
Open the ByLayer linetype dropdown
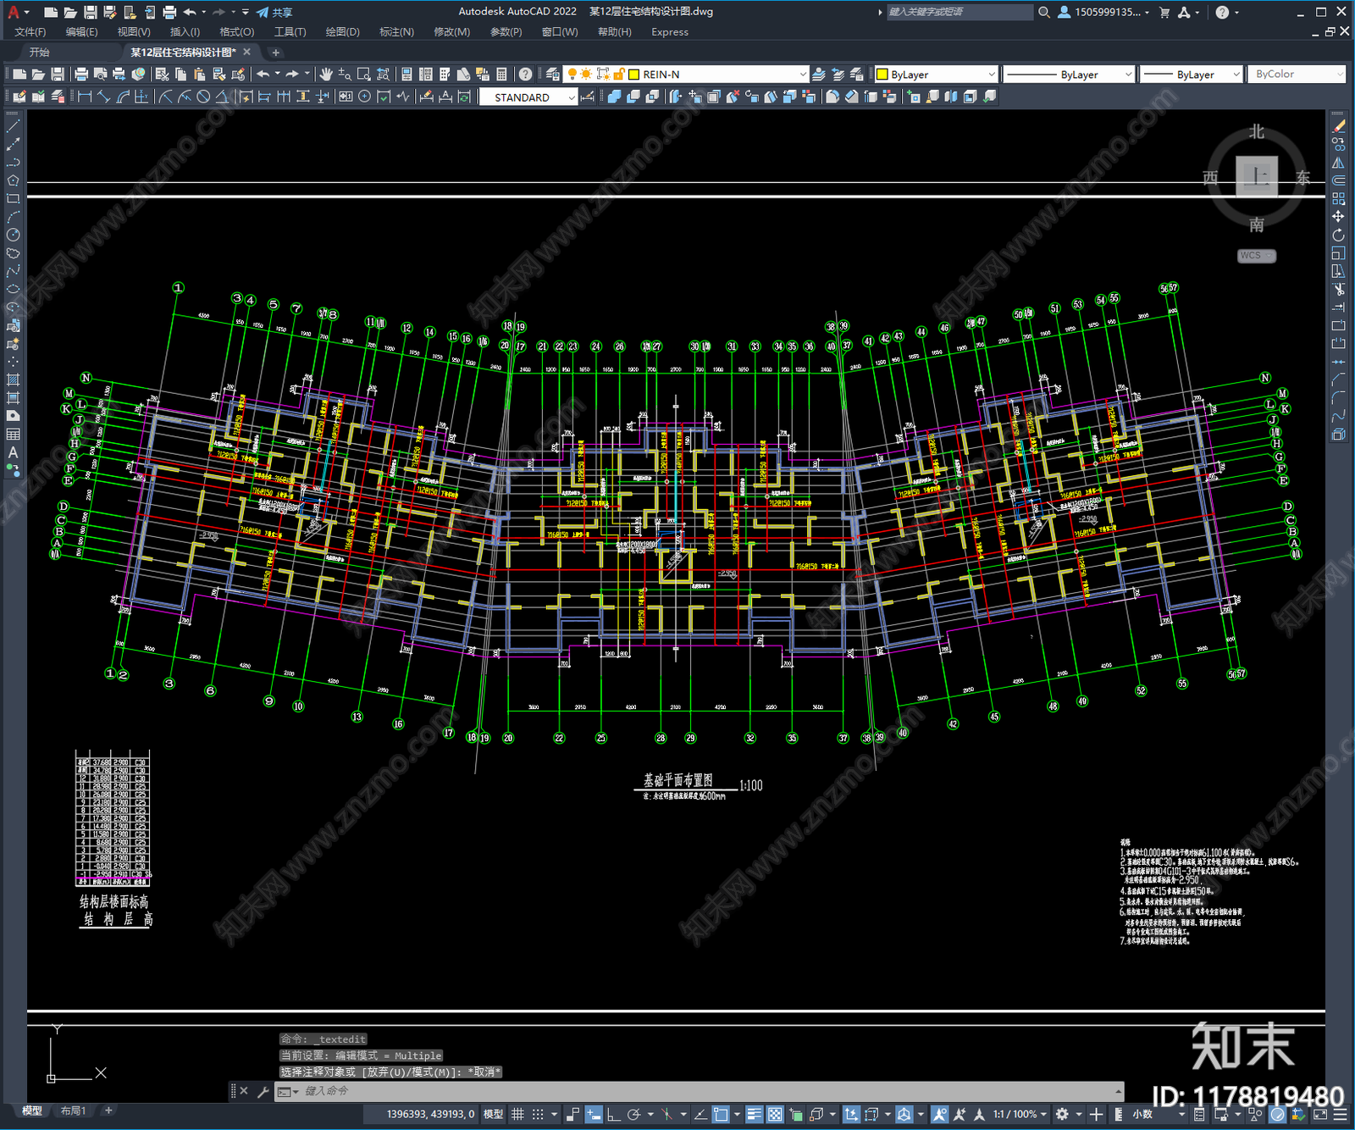point(1069,75)
